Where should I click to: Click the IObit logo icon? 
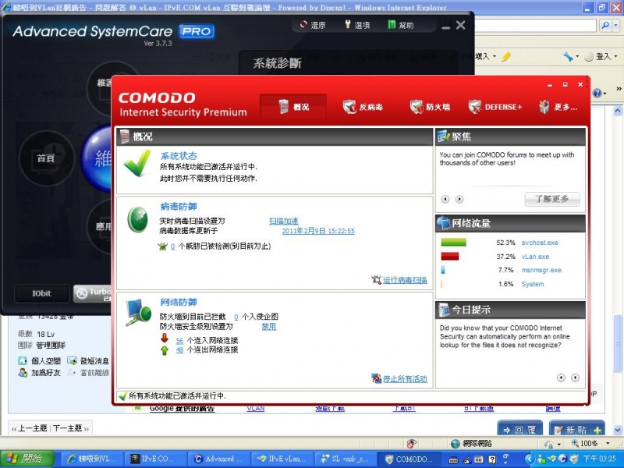41,293
